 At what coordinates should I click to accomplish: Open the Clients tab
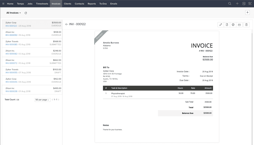tap(67, 4)
